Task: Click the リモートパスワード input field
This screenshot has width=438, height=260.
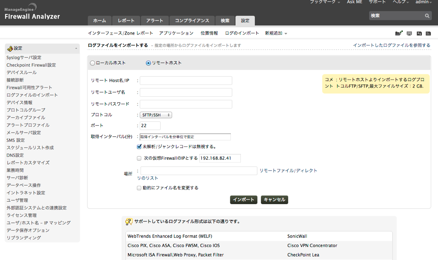Action: pos(186,104)
